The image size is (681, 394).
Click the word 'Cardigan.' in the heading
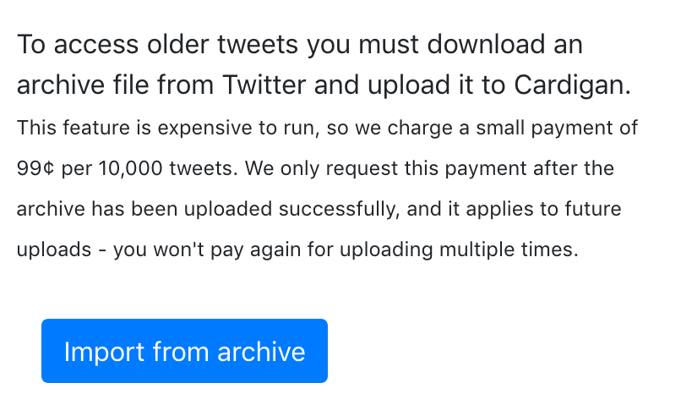[572, 85]
